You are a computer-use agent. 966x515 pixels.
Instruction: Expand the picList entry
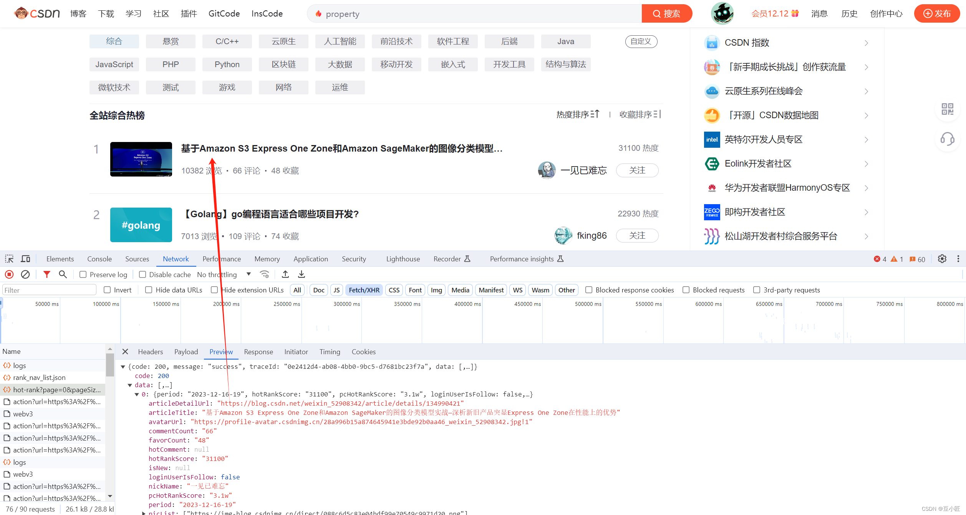(144, 513)
